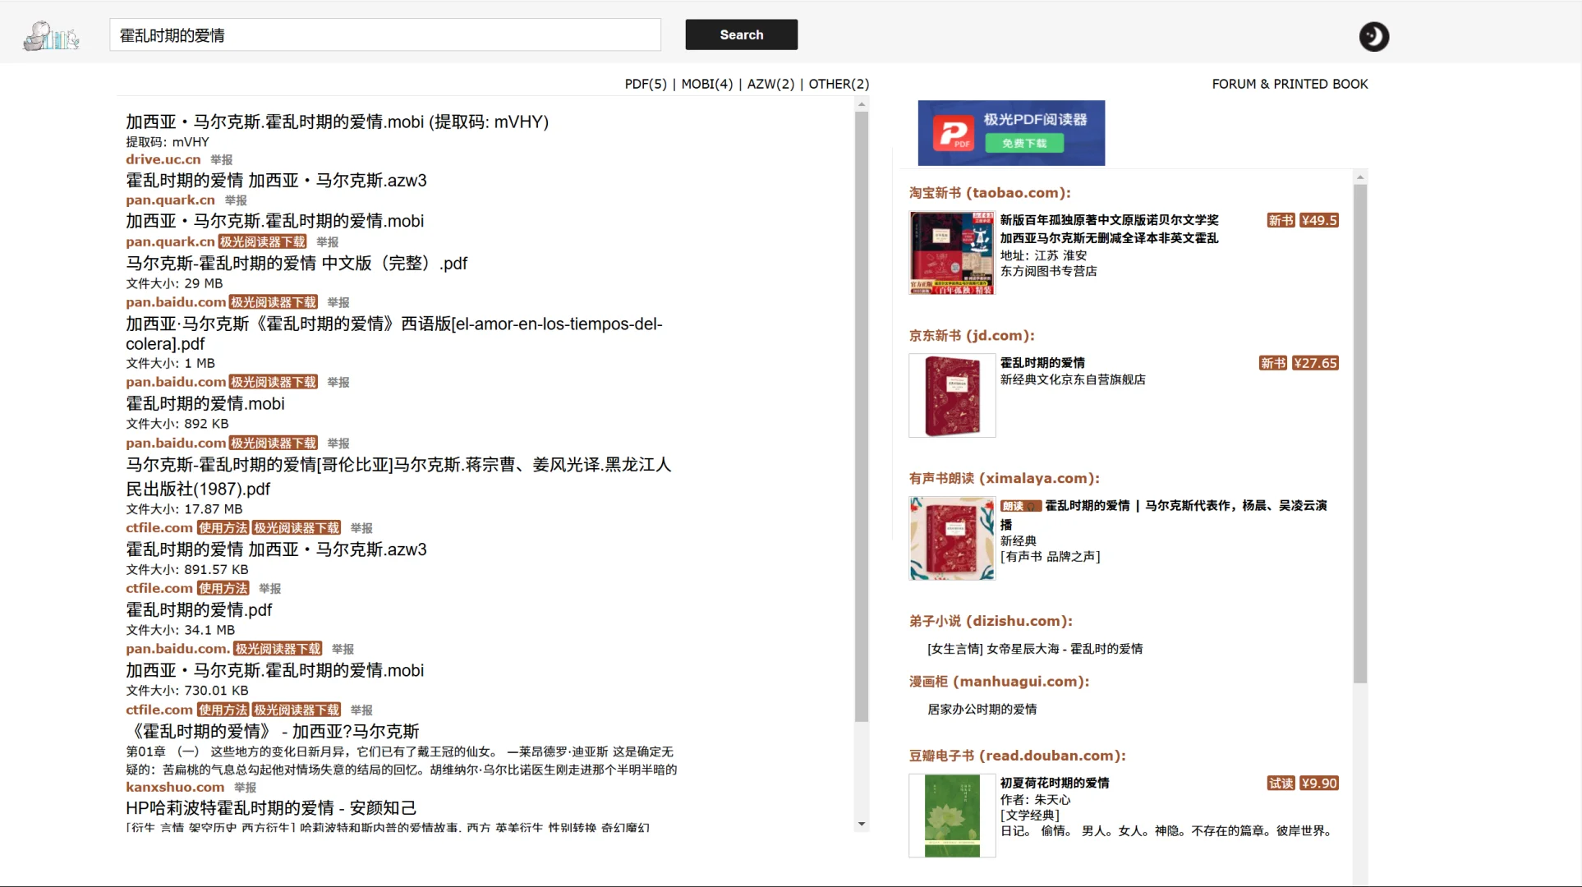Click the 极光PDF阅读器 banner ad
1582x887 pixels.
[x=1011, y=133]
